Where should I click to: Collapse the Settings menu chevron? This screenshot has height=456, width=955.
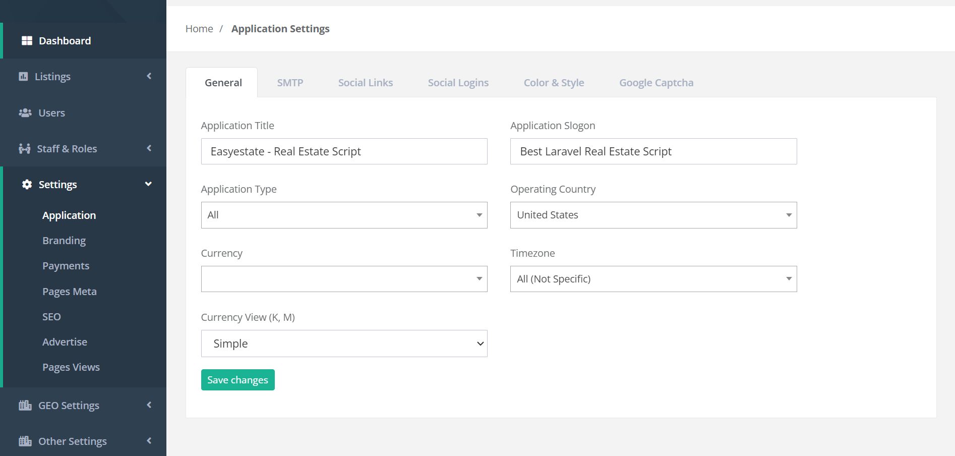click(x=148, y=184)
